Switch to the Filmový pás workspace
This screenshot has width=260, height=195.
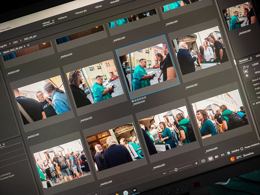click(81, 12)
